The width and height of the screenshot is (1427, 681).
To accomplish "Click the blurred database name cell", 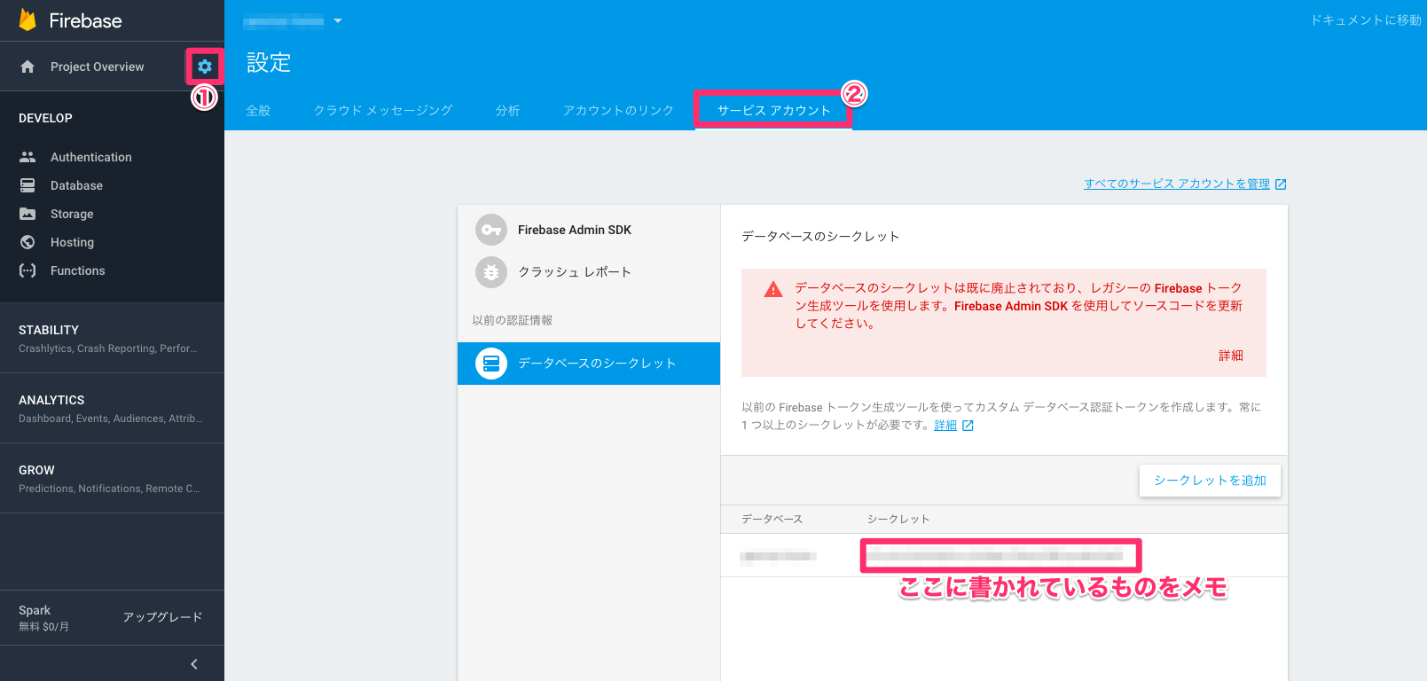I will point(778,556).
